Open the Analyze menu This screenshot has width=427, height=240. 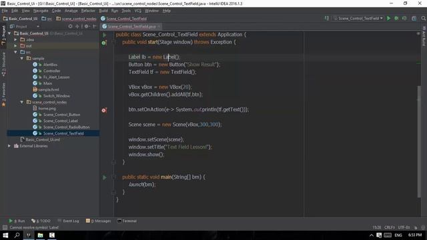click(x=71, y=11)
